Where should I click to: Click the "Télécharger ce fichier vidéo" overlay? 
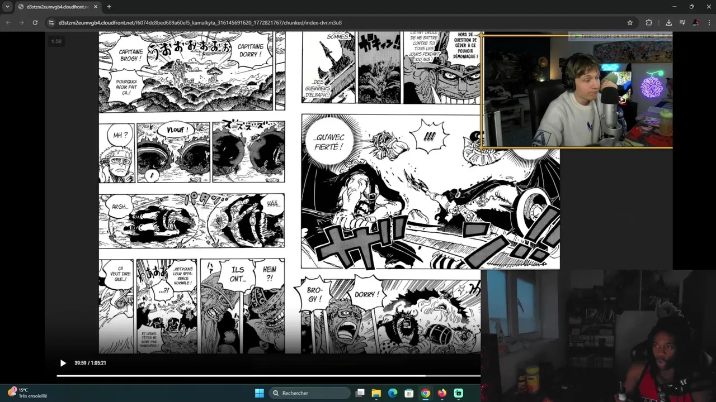click(620, 36)
